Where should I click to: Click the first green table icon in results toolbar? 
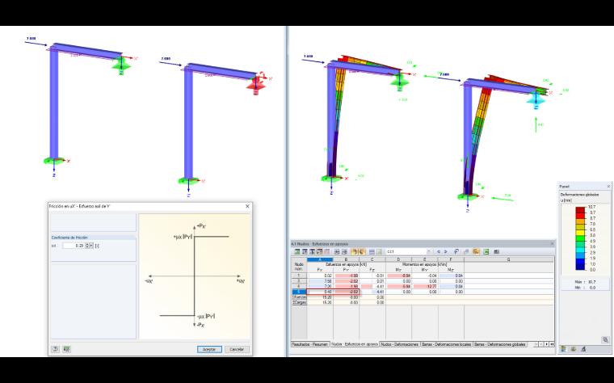click(x=297, y=252)
